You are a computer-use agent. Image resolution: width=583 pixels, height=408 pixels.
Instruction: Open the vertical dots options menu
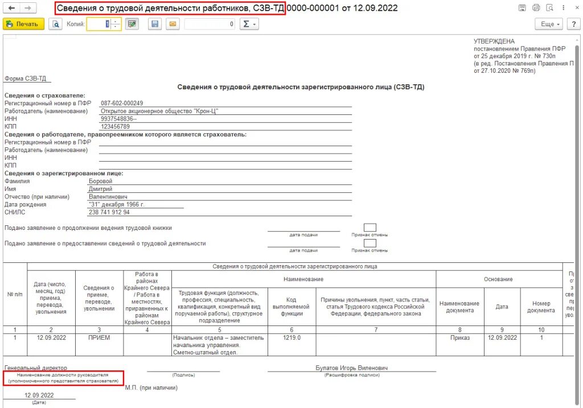[563, 7]
